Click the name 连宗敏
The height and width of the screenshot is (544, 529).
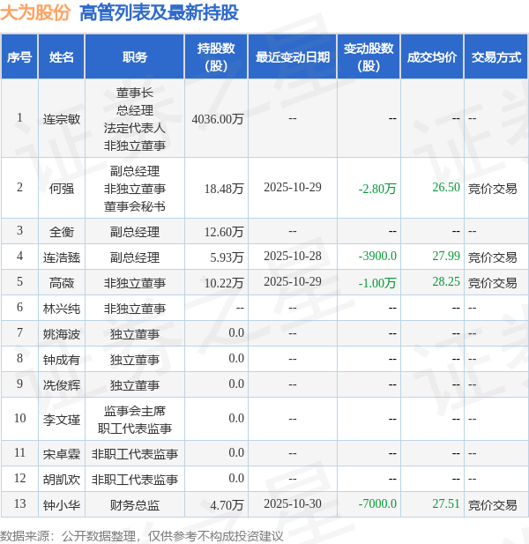[62, 119]
